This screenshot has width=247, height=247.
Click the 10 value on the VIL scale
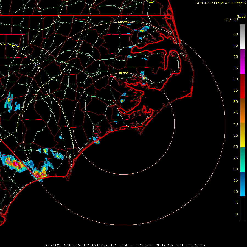click(236, 192)
